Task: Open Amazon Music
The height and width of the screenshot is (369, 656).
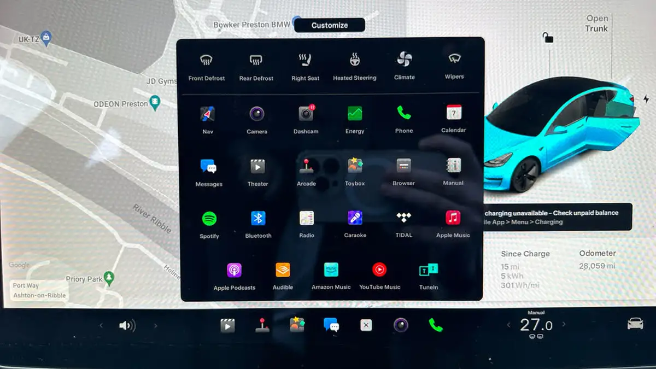Action: click(331, 276)
